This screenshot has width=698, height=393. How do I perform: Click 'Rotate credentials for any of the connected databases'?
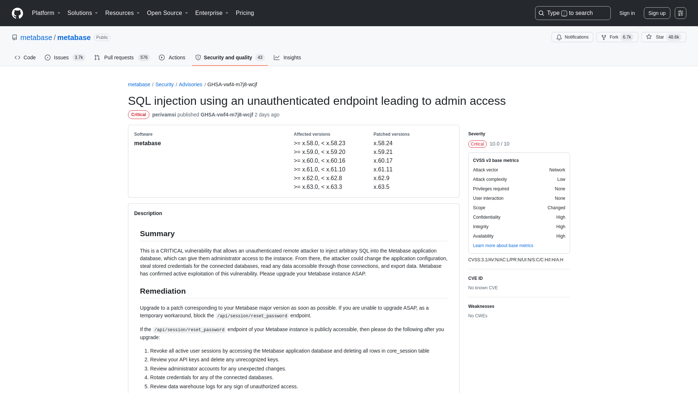(212, 377)
